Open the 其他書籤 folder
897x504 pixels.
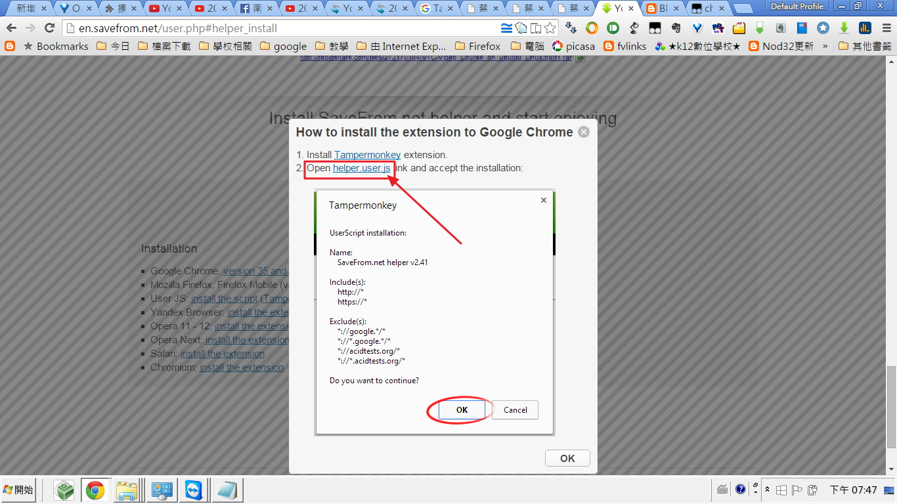[x=865, y=46]
